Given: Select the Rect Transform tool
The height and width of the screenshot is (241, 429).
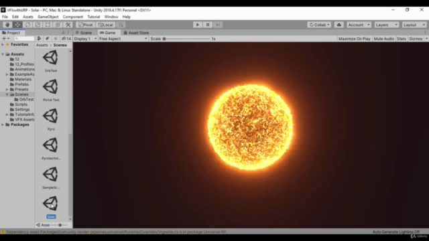Looking at the screenshot, I should click(x=48, y=25).
